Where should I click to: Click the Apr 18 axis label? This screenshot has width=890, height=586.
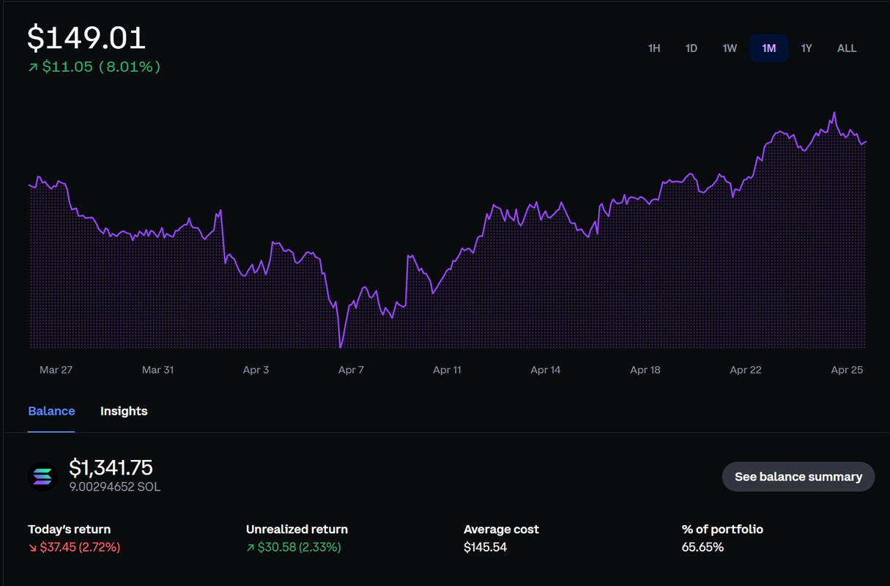tap(645, 370)
